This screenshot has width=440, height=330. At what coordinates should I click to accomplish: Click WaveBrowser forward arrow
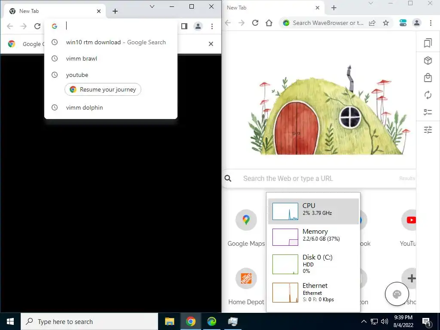point(241,23)
